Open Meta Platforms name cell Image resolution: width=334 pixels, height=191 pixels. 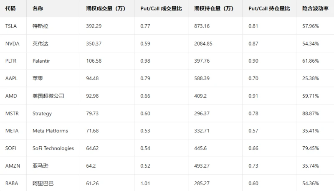point(50,131)
